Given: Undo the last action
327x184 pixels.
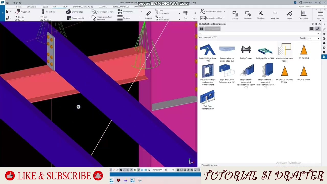Looking at the screenshot, I should tap(14, 3).
